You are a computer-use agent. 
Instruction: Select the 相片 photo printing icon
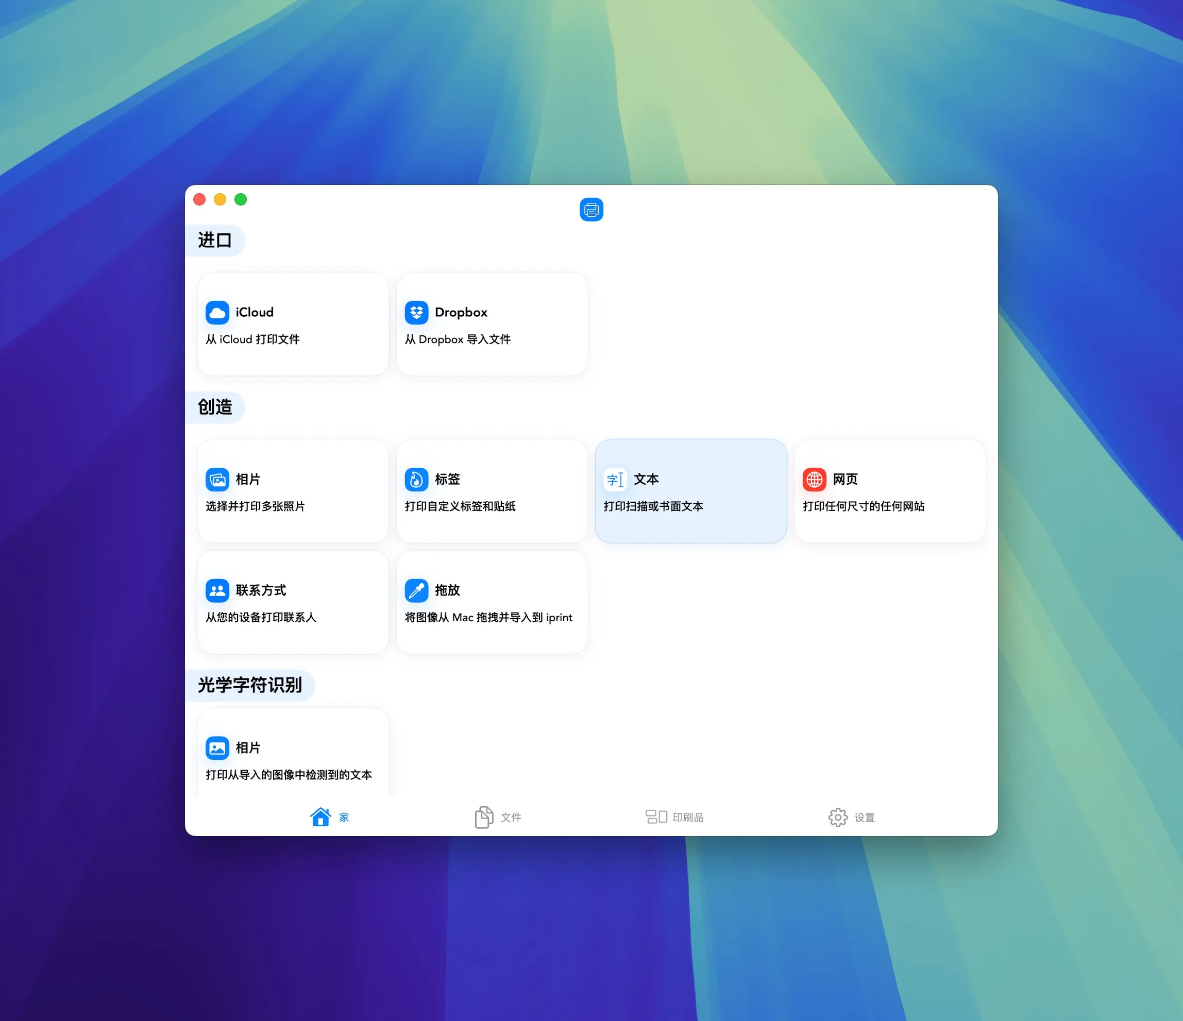coord(217,480)
